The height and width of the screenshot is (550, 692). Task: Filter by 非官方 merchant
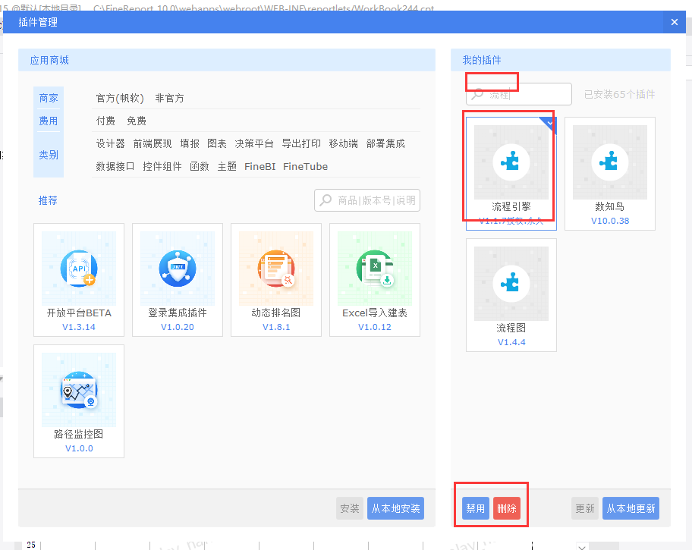169,98
